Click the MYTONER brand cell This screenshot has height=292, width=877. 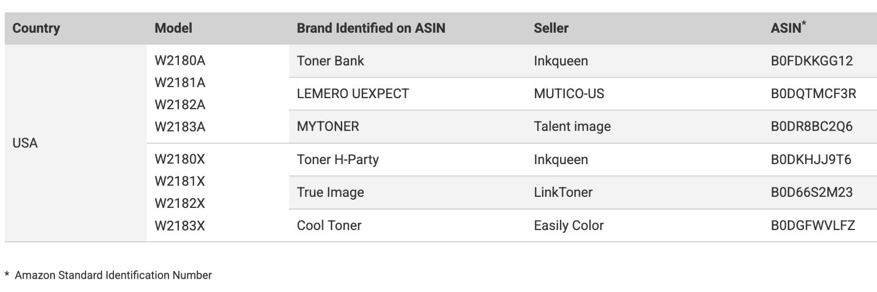click(328, 126)
